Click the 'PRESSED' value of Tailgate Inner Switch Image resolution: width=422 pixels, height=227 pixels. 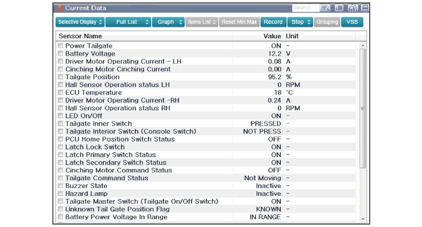(266, 124)
